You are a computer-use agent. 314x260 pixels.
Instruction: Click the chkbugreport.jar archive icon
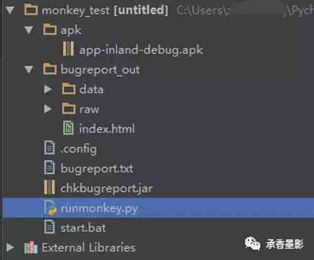(x=50, y=187)
